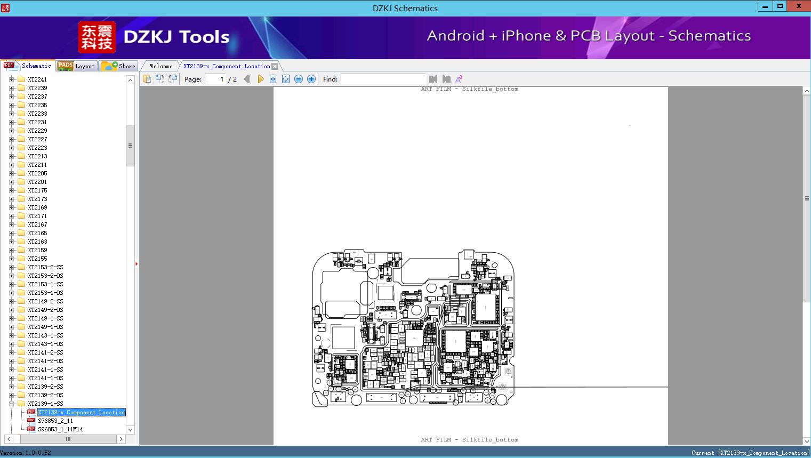This screenshot has width=811, height=458.
Task: Open the Share tab
Action: coord(119,66)
